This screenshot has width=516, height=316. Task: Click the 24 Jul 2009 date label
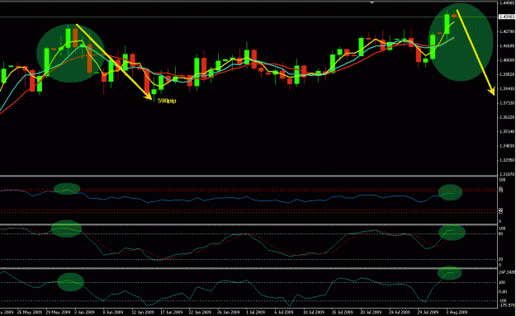(x=399, y=312)
